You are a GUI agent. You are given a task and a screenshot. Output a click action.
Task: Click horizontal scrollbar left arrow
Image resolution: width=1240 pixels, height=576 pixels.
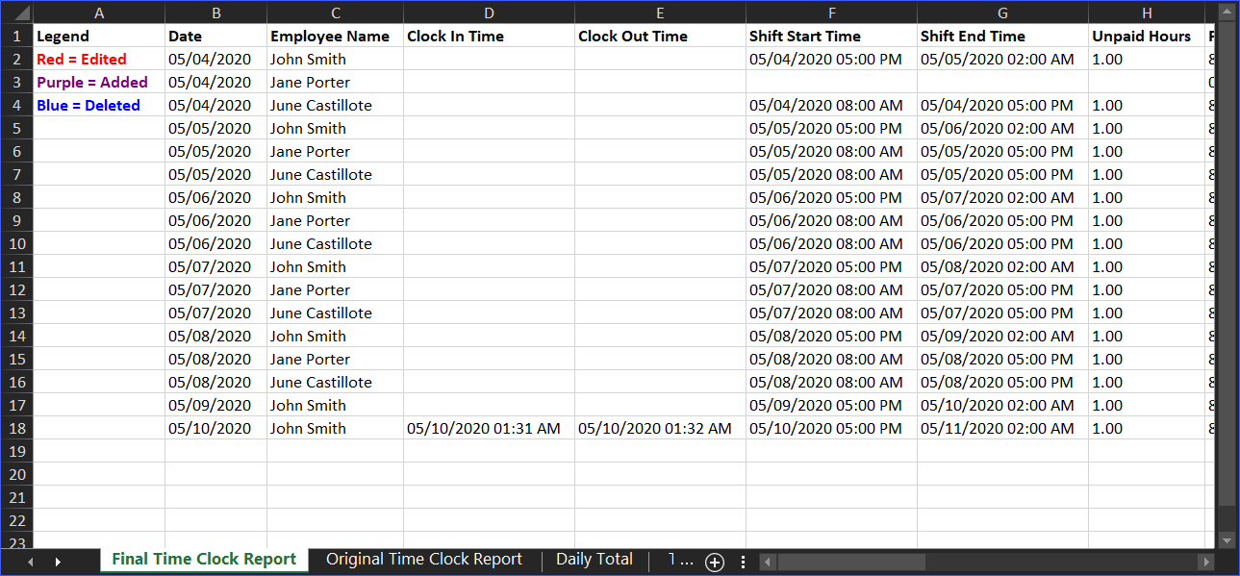[768, 562]
